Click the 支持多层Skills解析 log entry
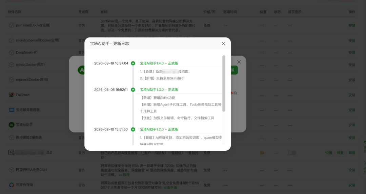Image resolution: width=366 pixels, height=194 pixels. [x=162, y=78]
